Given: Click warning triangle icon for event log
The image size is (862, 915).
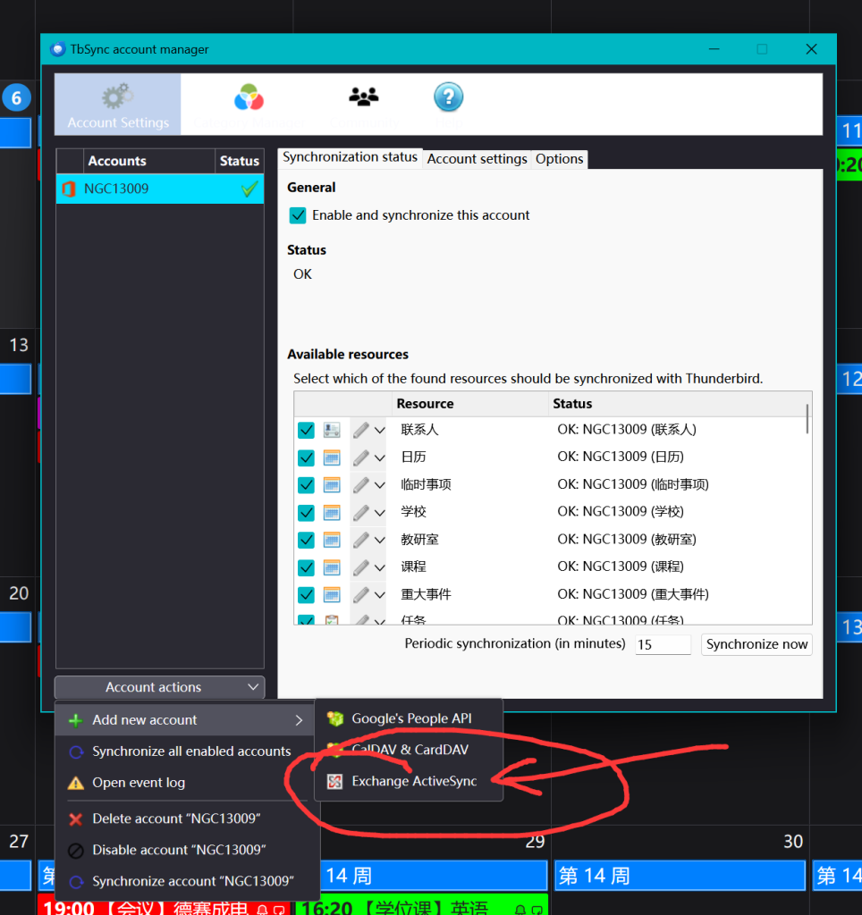Looking at the screenshot, I should [76, 783].
